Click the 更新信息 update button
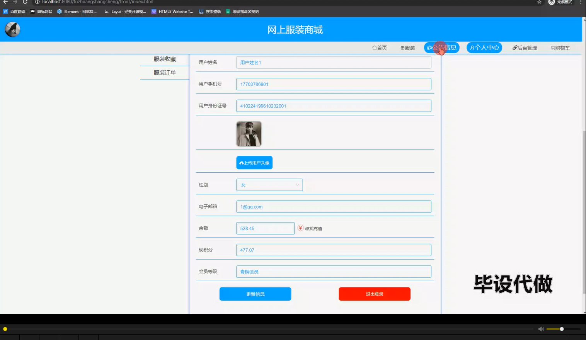Image resolution: width=586 pixels, height=340 pixels. [255, 294]
